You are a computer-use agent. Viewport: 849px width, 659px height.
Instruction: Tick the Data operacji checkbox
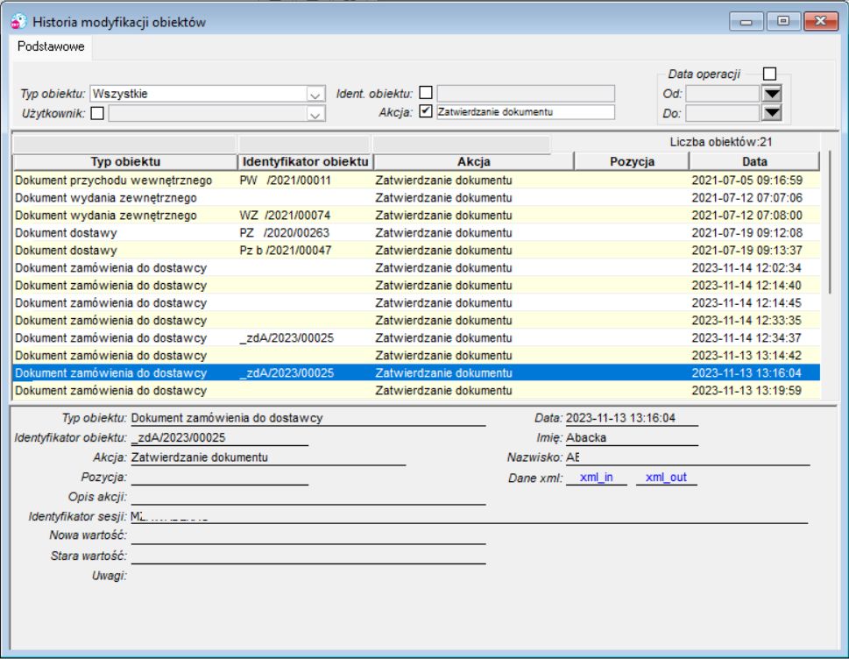[769, 74]
